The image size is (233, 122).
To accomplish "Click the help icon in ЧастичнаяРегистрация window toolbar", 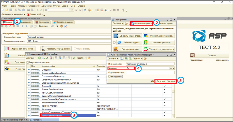I will click(145, 59).
